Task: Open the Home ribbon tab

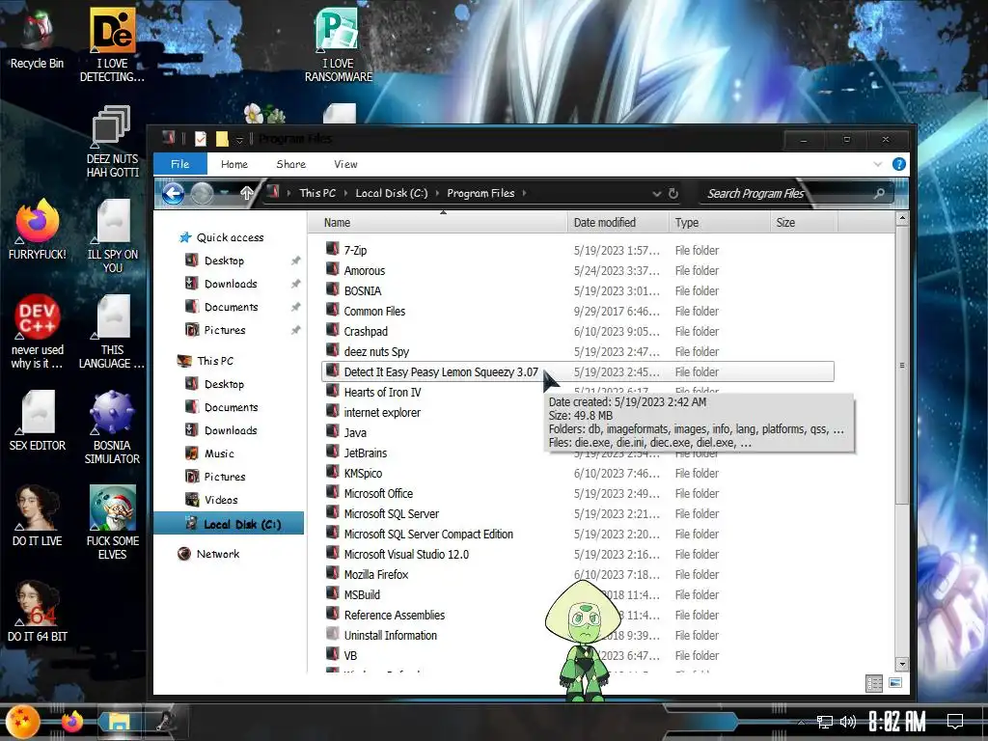Action: [234, 164]
